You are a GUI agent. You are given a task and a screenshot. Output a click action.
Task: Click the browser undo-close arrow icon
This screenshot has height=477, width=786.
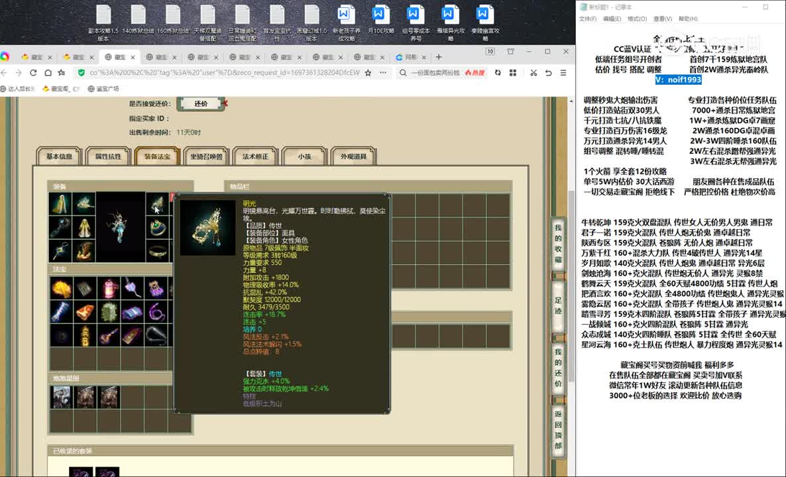548,73
